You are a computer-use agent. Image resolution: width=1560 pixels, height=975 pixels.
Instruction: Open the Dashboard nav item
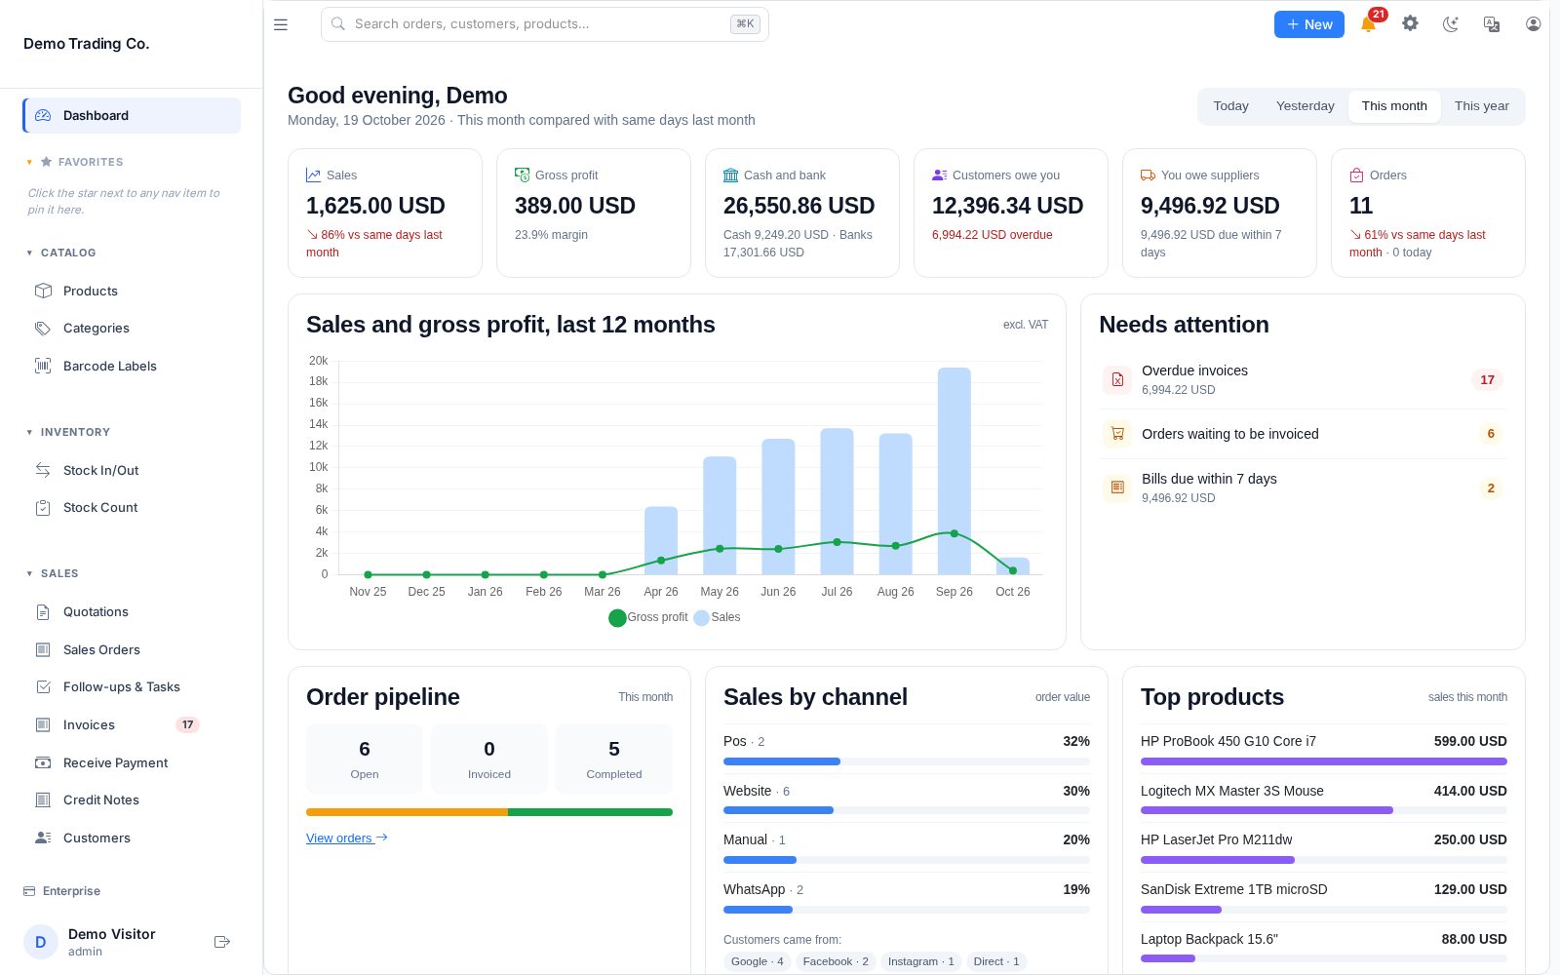tap(132, 115)
